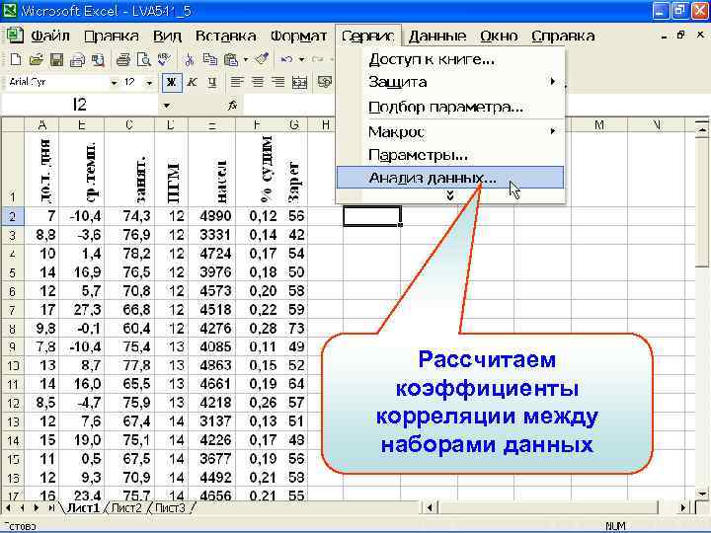The height and width of the screenshot is (533, 711).
Task: Center the cell text
Action: 258,83
